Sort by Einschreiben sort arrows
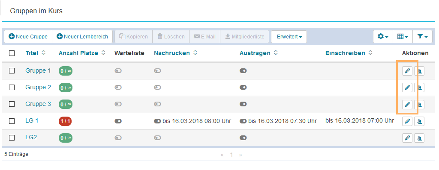The height and width of the screenshot is (170, 439). click(370, 53)
